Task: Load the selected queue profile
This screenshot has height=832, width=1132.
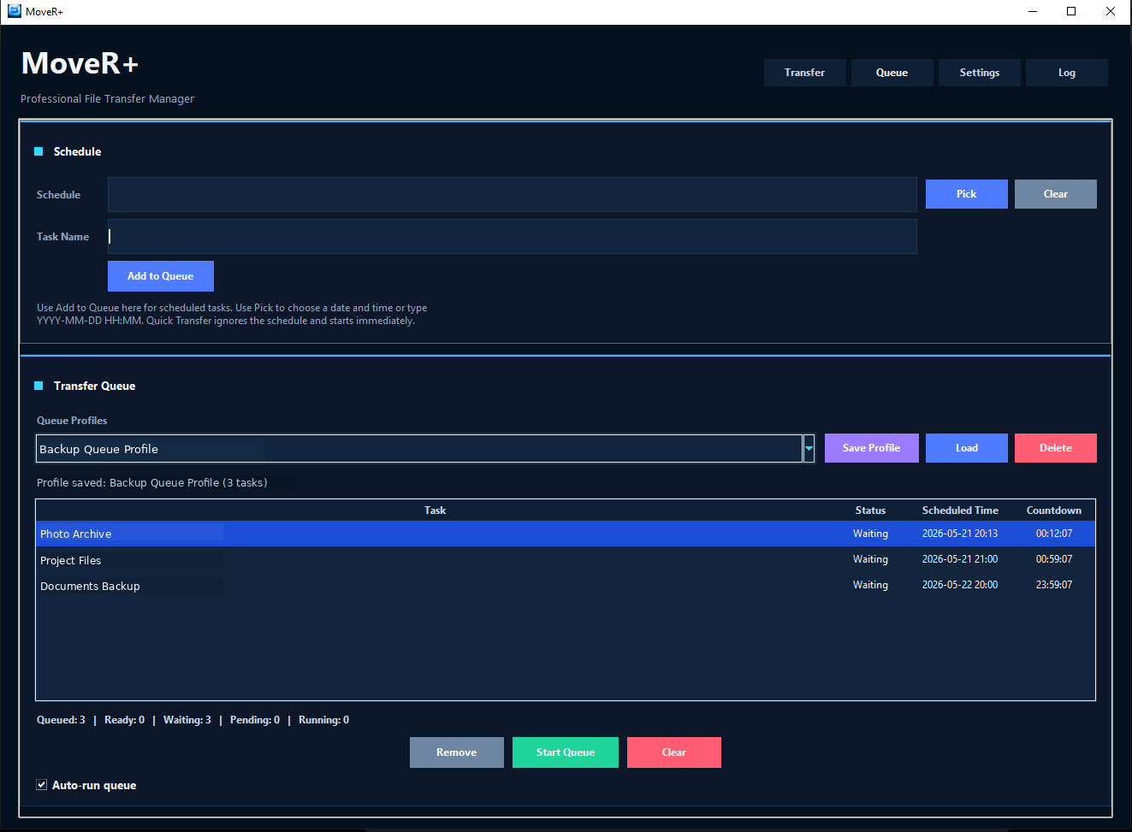Action: 966,448
